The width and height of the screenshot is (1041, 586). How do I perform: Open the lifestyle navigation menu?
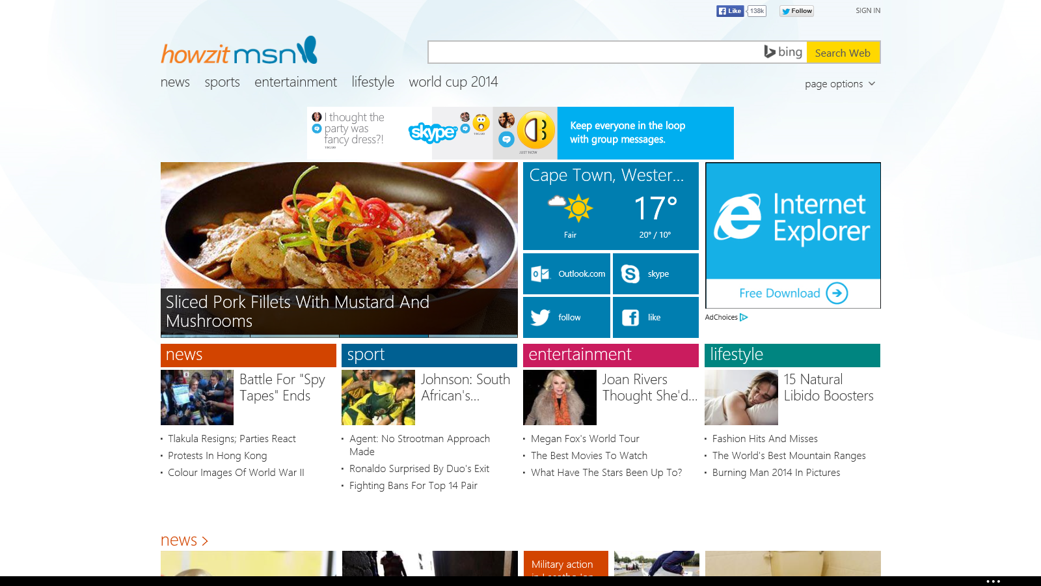coord(373,82)
